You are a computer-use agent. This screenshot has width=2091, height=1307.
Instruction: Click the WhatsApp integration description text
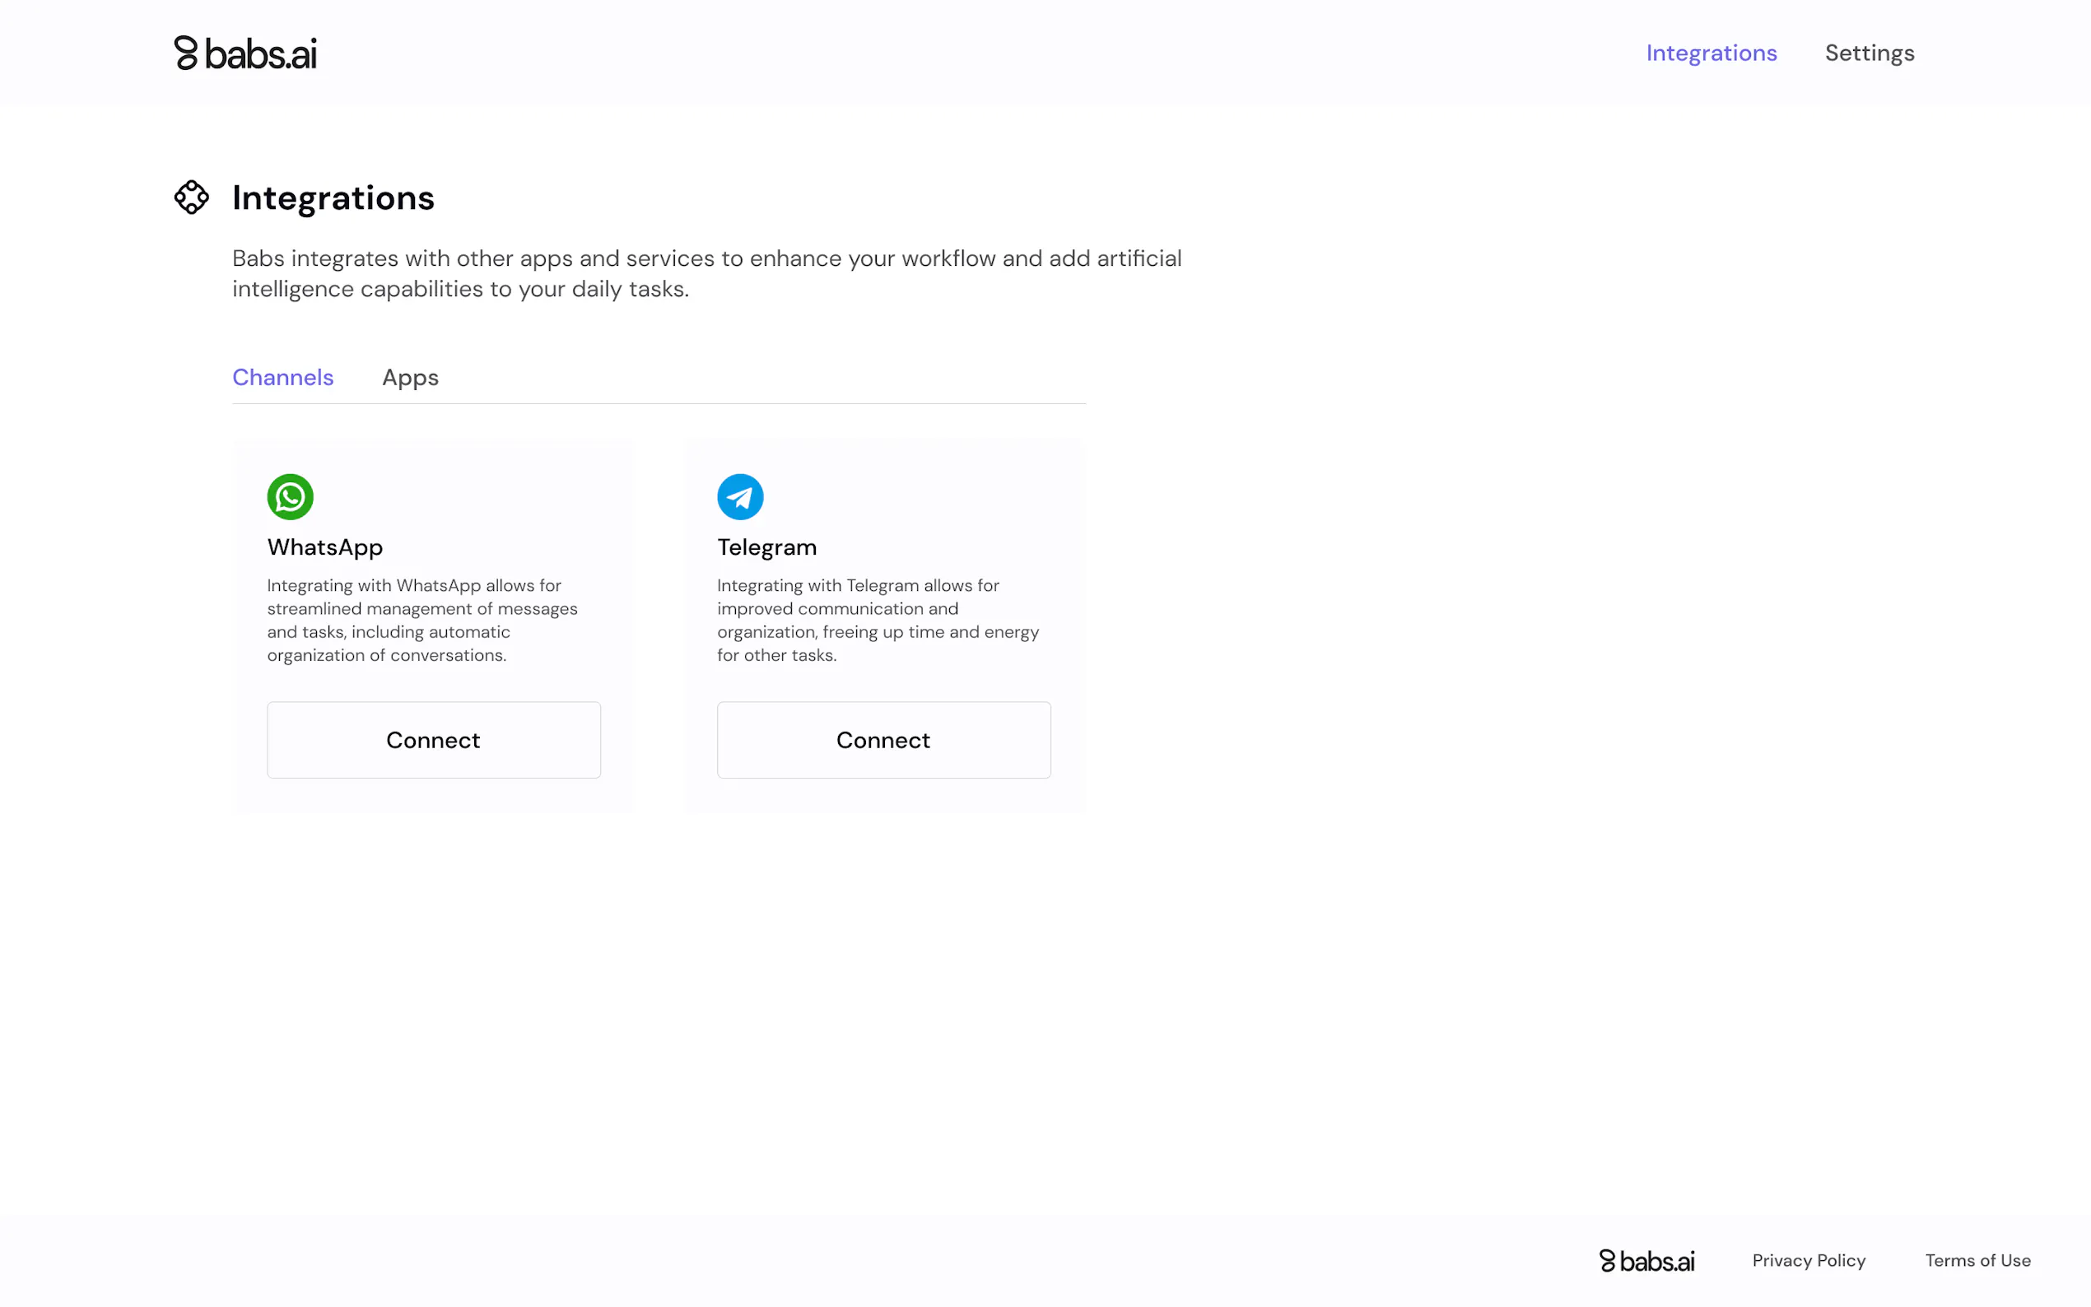421,620
